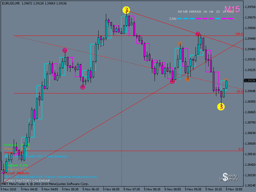
Task: Click the 1.38865 price axis label
Action: coord(250,112)
